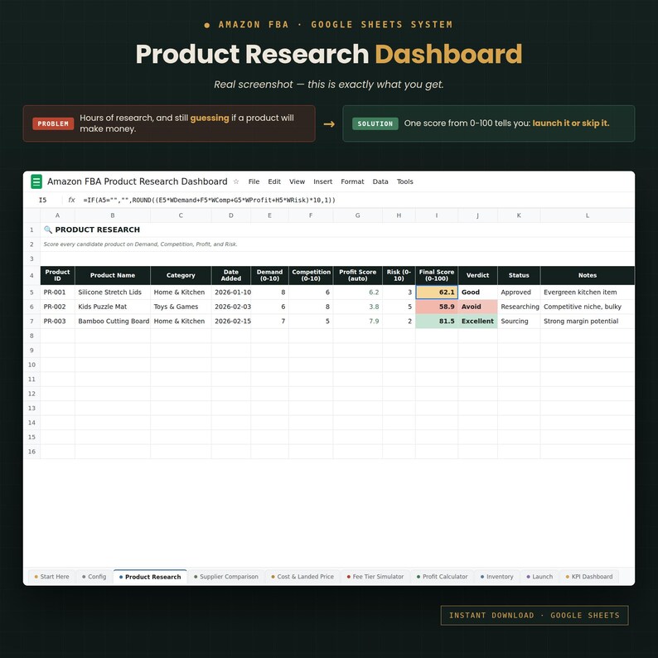The height and width of the screenshot is (658, 658).
Task: Open the Tools menu
Action: [x=405, y=181]
